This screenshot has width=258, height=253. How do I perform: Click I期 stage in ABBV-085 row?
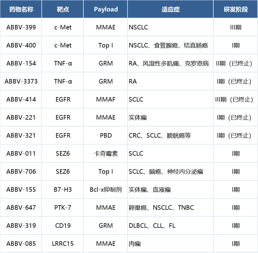[x=235, y=244]
